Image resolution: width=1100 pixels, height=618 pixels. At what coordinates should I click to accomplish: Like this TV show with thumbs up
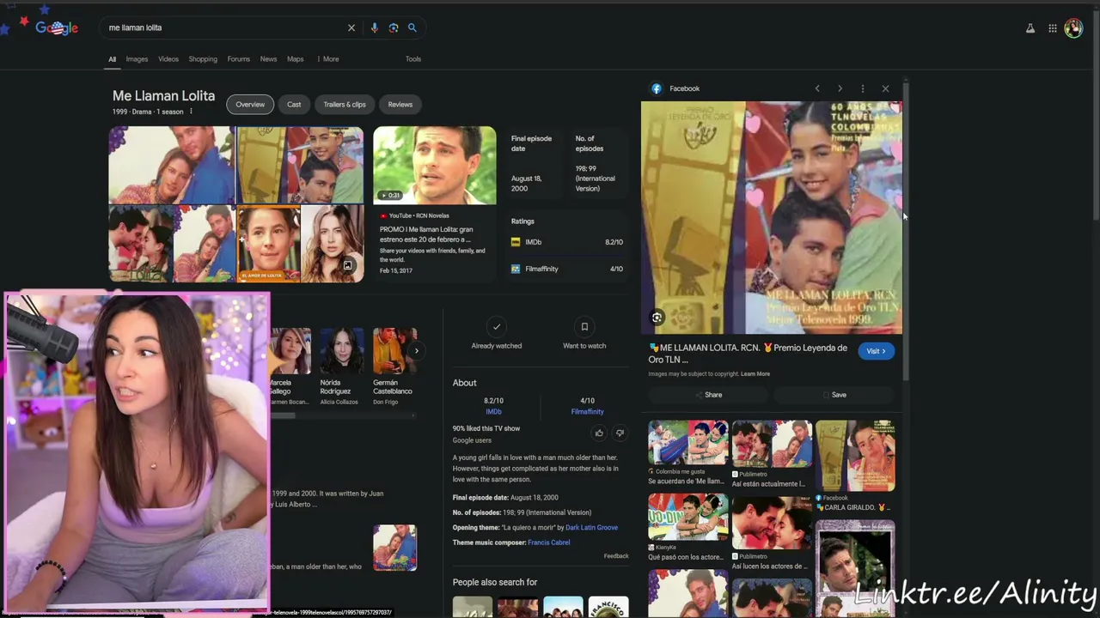pyautogui.click(x=599, y=433)
